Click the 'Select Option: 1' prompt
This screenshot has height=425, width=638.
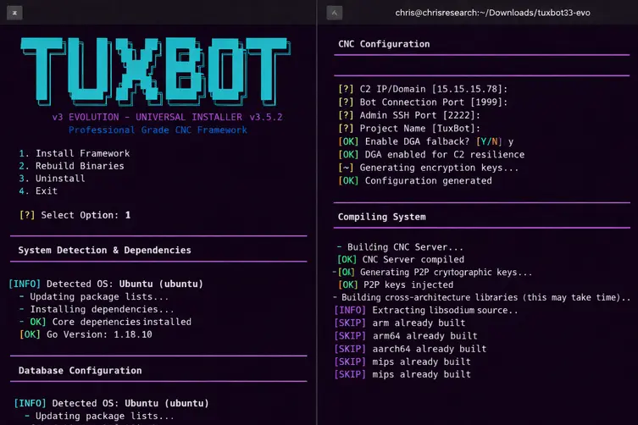click(x=75, y=215)
